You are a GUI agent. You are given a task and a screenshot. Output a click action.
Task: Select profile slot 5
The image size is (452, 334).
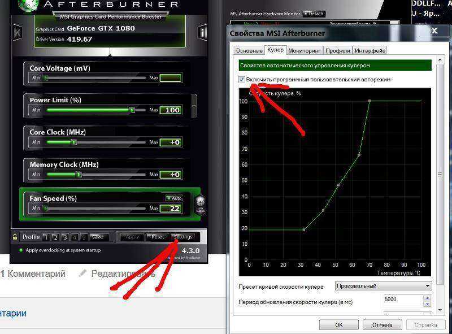click(x=84, y=237)
